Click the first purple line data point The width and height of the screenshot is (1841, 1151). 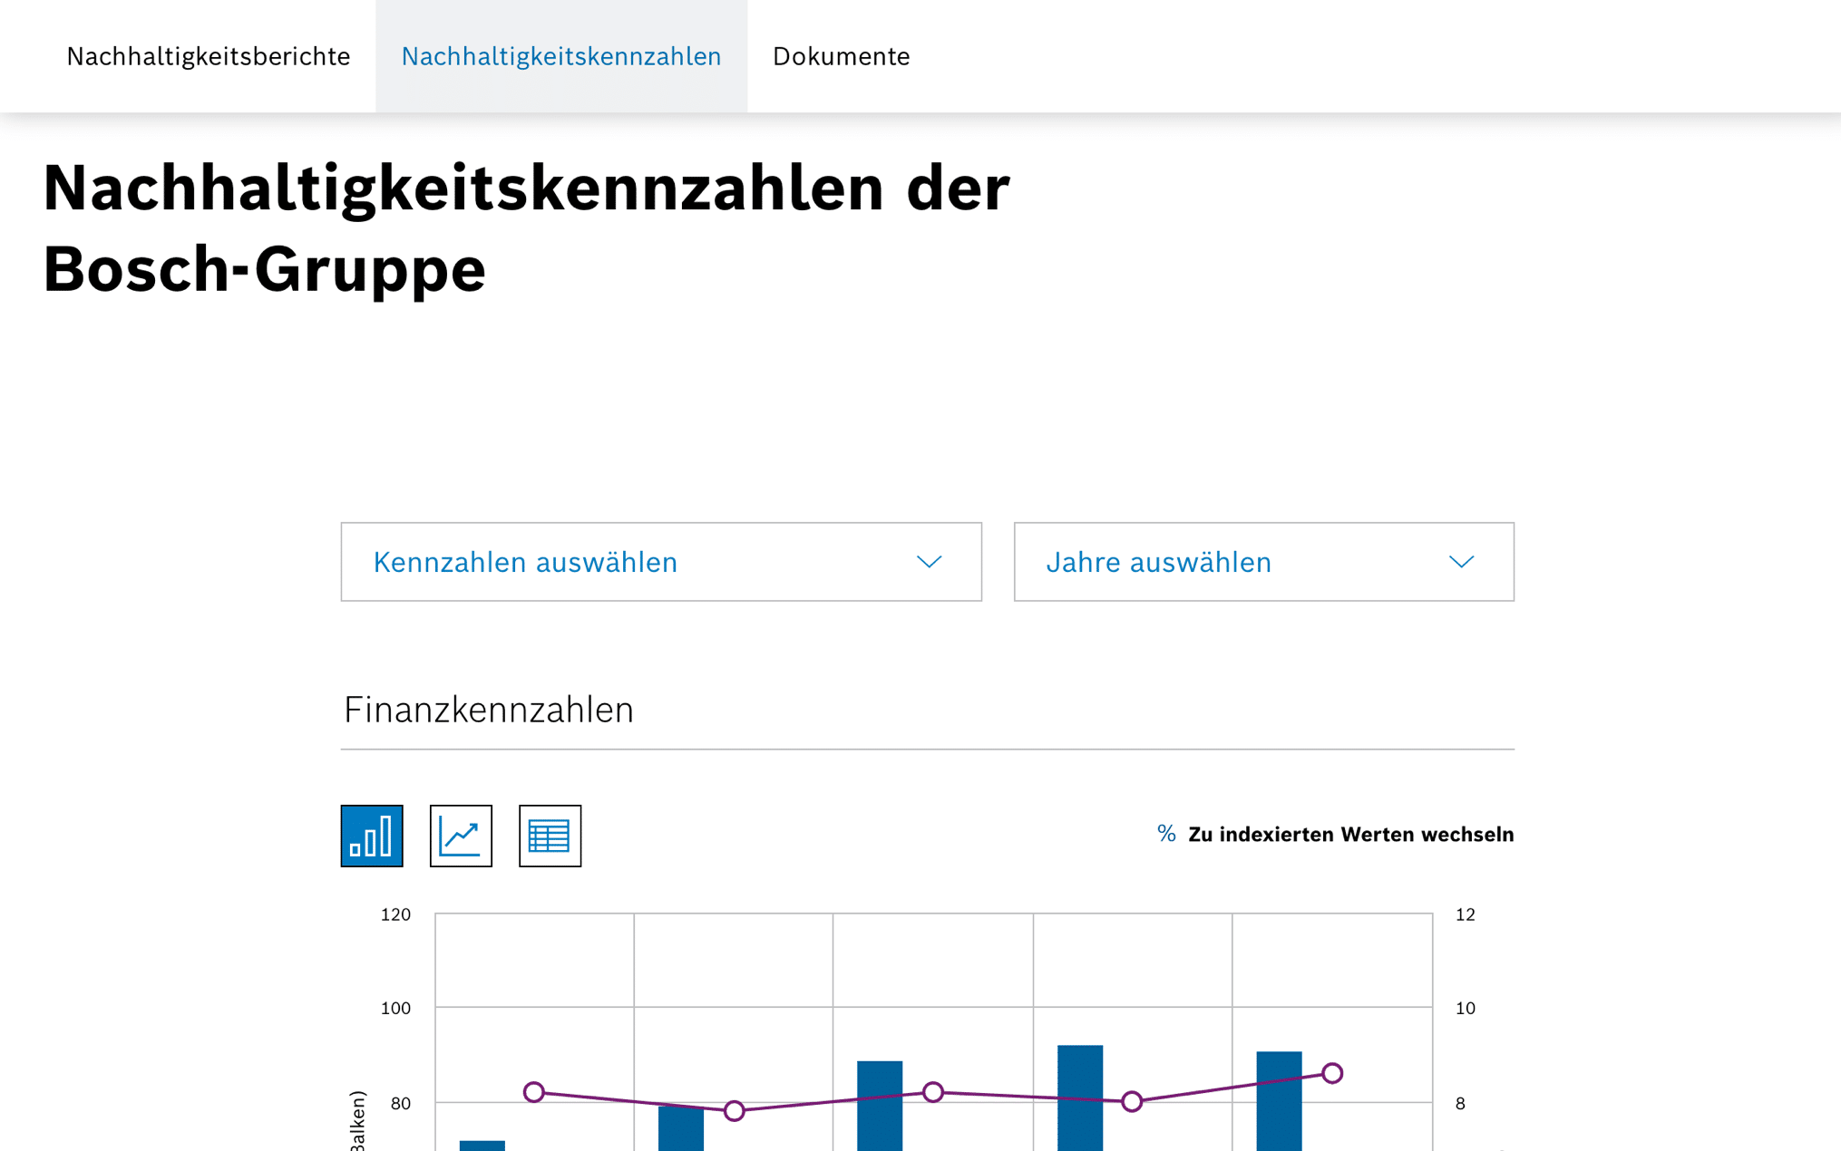click(x=534, y=1092)
